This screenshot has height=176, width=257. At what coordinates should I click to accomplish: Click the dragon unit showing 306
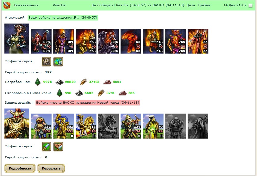108,41
